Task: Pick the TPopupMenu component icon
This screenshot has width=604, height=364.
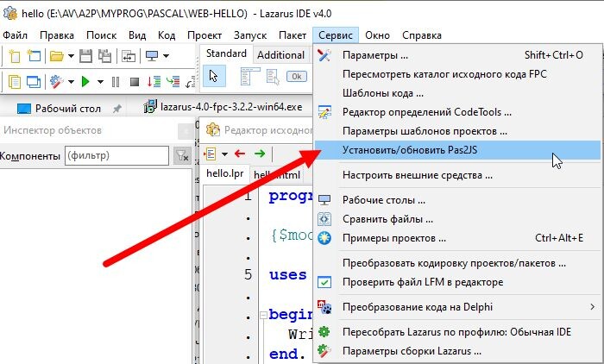Action: pyautogui.click(x=273, y=76)
